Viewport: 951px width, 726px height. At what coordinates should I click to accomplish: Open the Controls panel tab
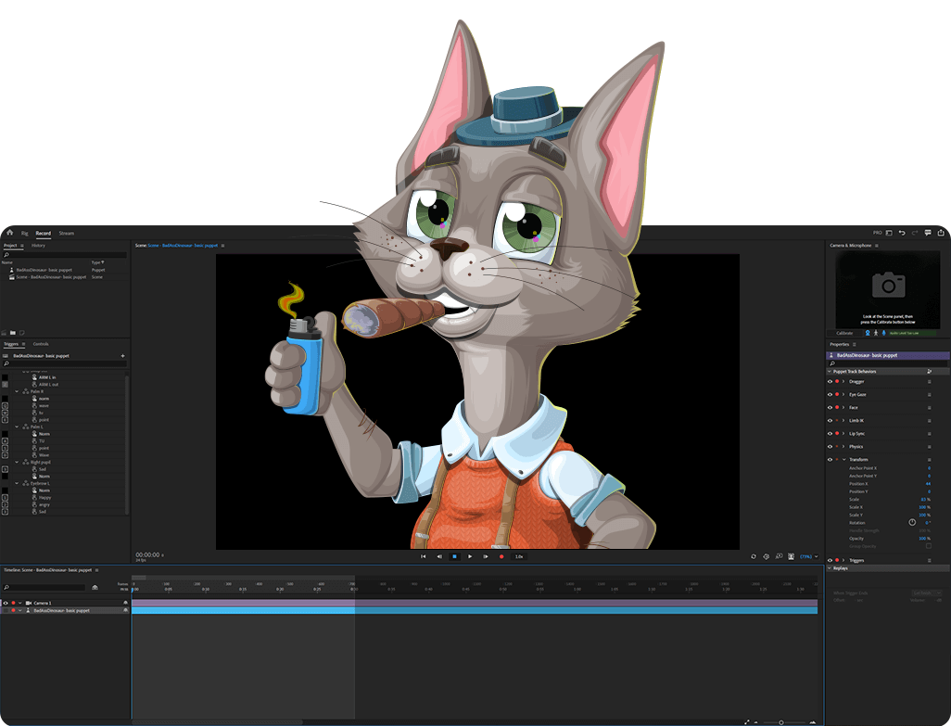41,343
